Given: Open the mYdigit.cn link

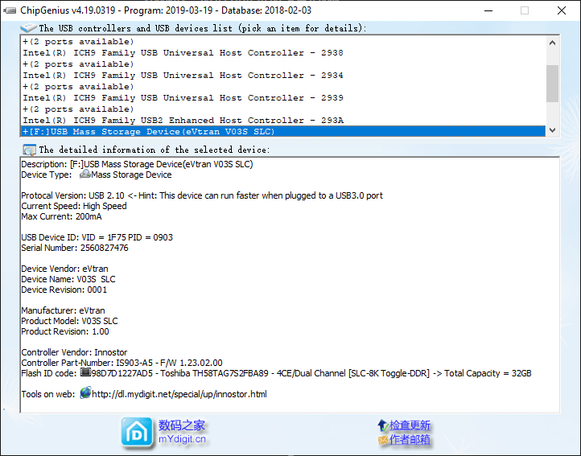Looking at the screenshot, I should point(182,439).
